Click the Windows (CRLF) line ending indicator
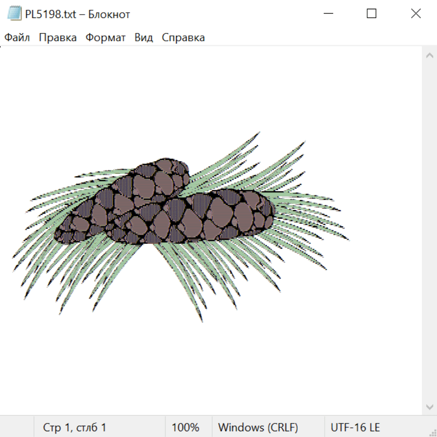This screenshot has height=437, width=437. [258, 427]
